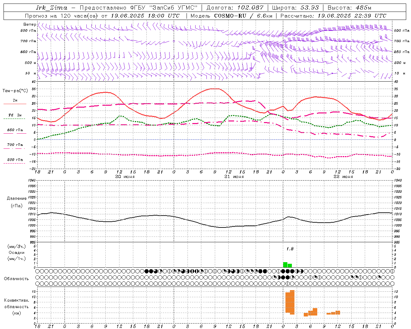Click the 20 июня date label

click(125, 176)
